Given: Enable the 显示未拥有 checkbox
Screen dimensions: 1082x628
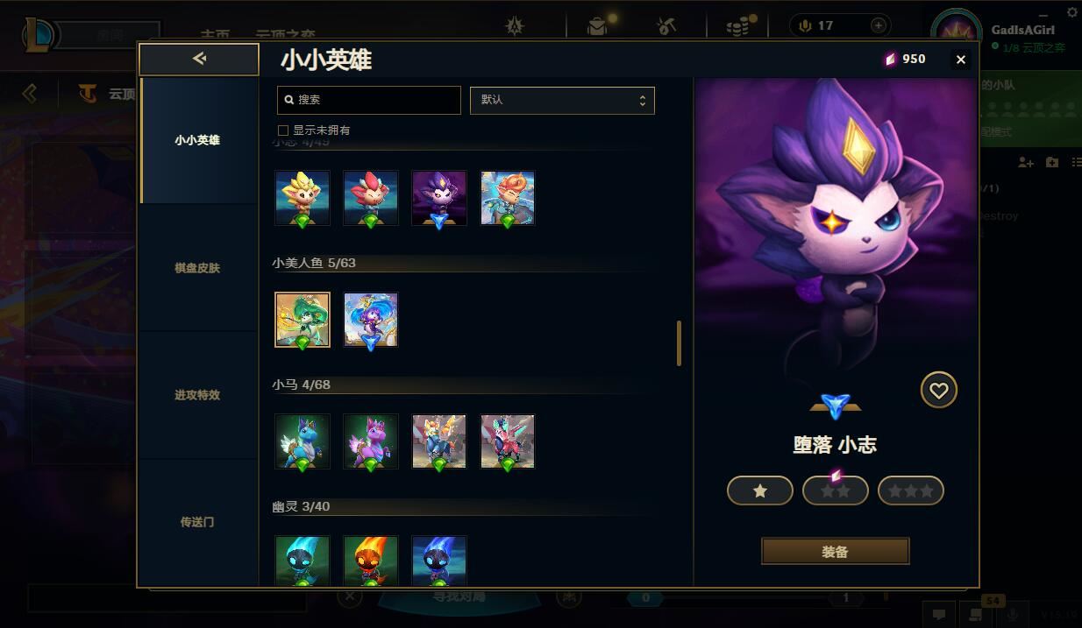Looking at the screenshot, I should [x=283, y=131].
